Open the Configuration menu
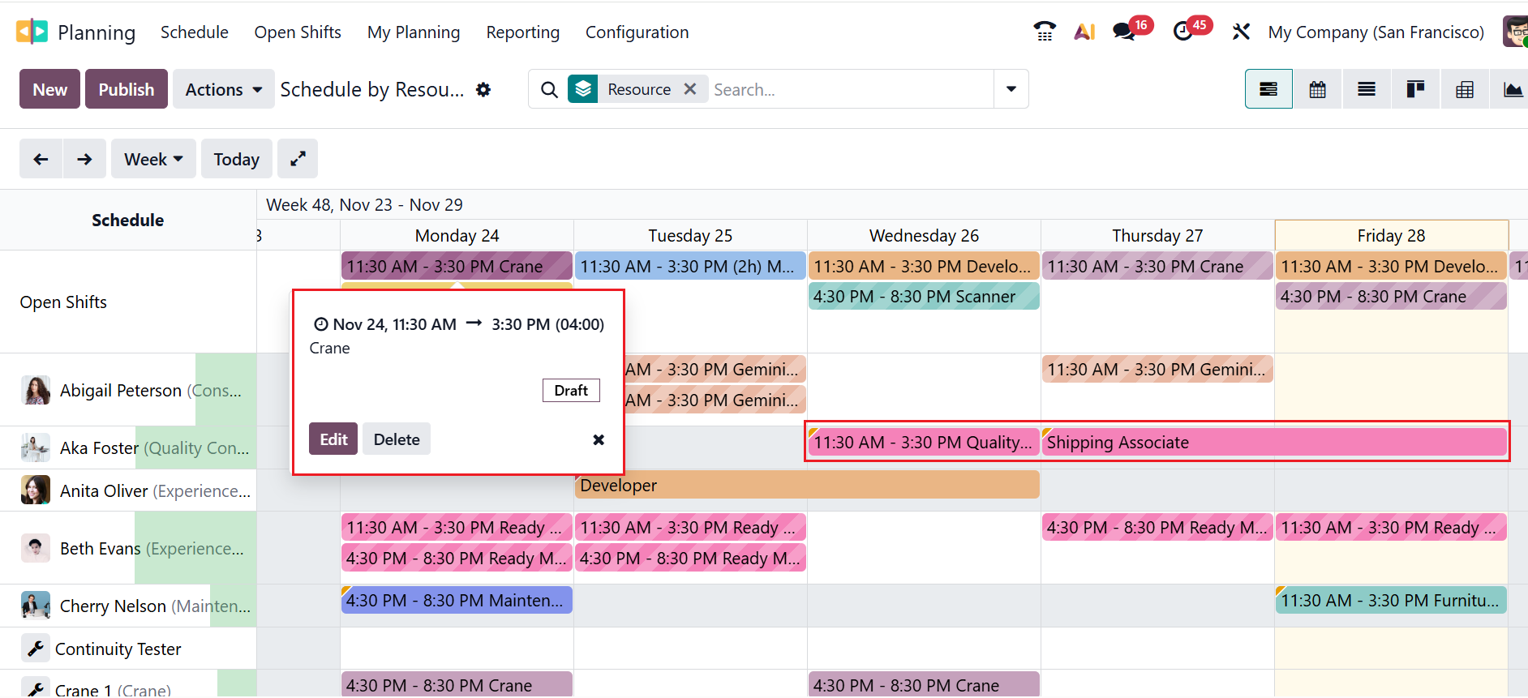Screen dimensions: 1528x698 click(637, 32)
